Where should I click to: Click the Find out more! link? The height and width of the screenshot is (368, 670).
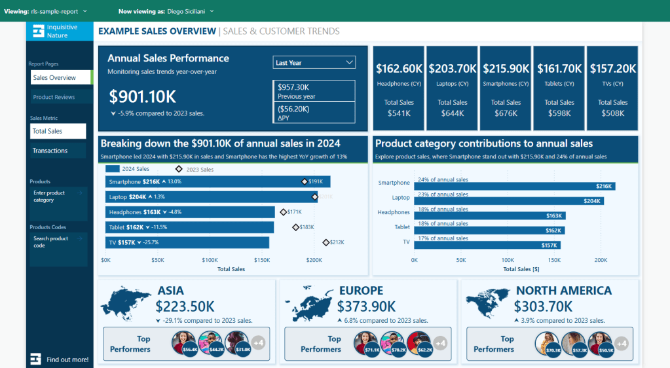coord(67,359)
